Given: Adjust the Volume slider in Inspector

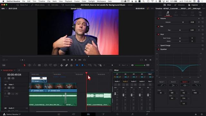Looking at the screenshot, I should tap(180, 22).
